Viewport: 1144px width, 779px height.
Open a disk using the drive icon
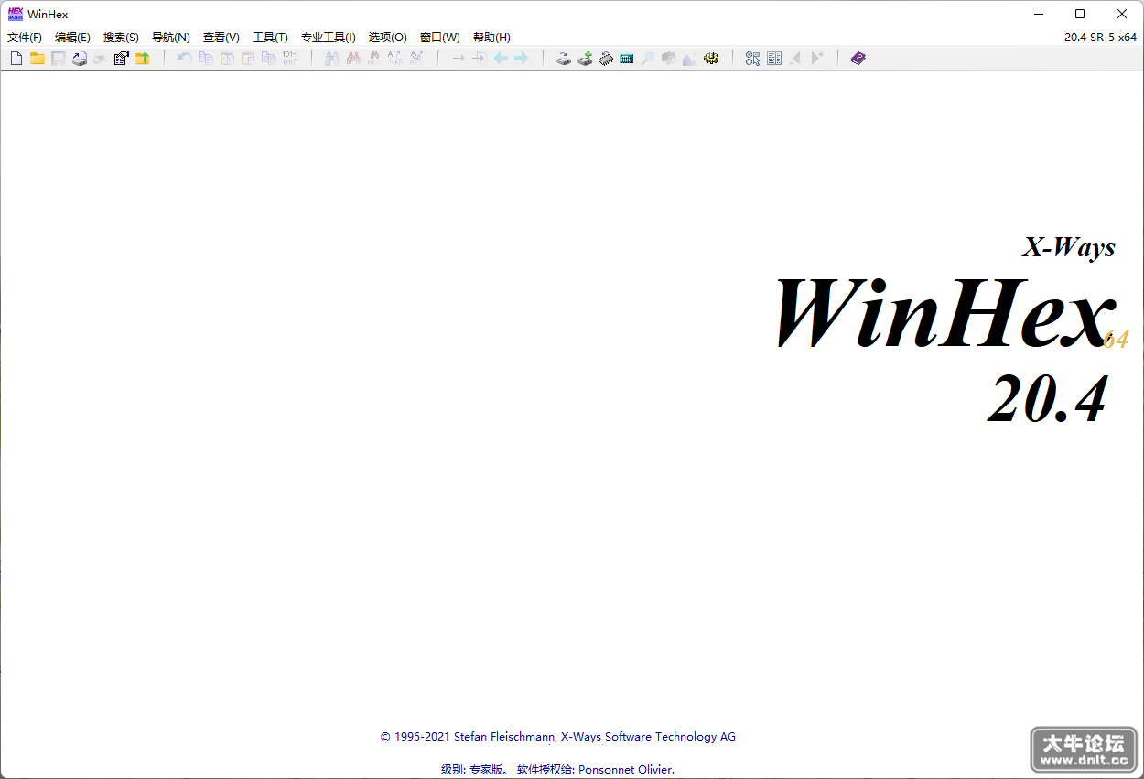click(564, 59)
